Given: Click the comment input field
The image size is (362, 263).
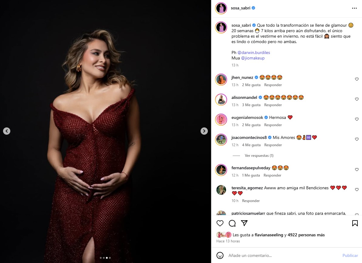Looking at the screenshot, I should (282, 255).
